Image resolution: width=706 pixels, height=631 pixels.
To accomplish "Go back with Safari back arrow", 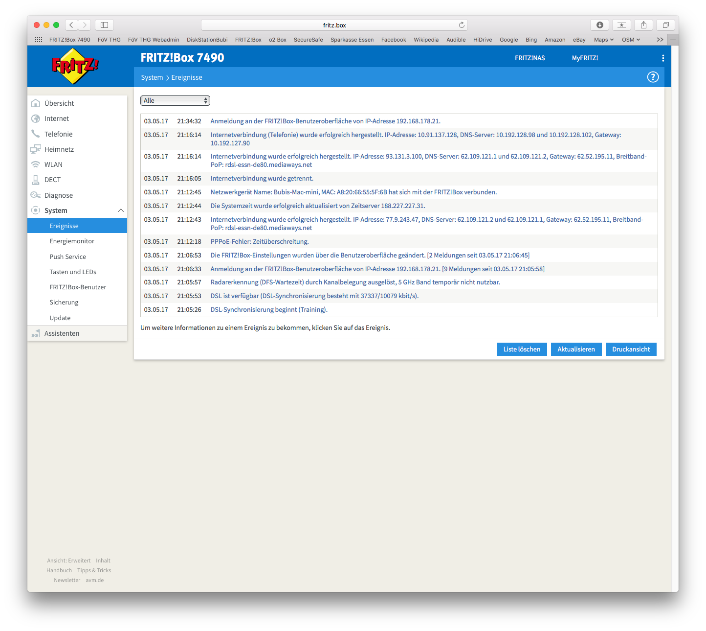I will 71,25.
